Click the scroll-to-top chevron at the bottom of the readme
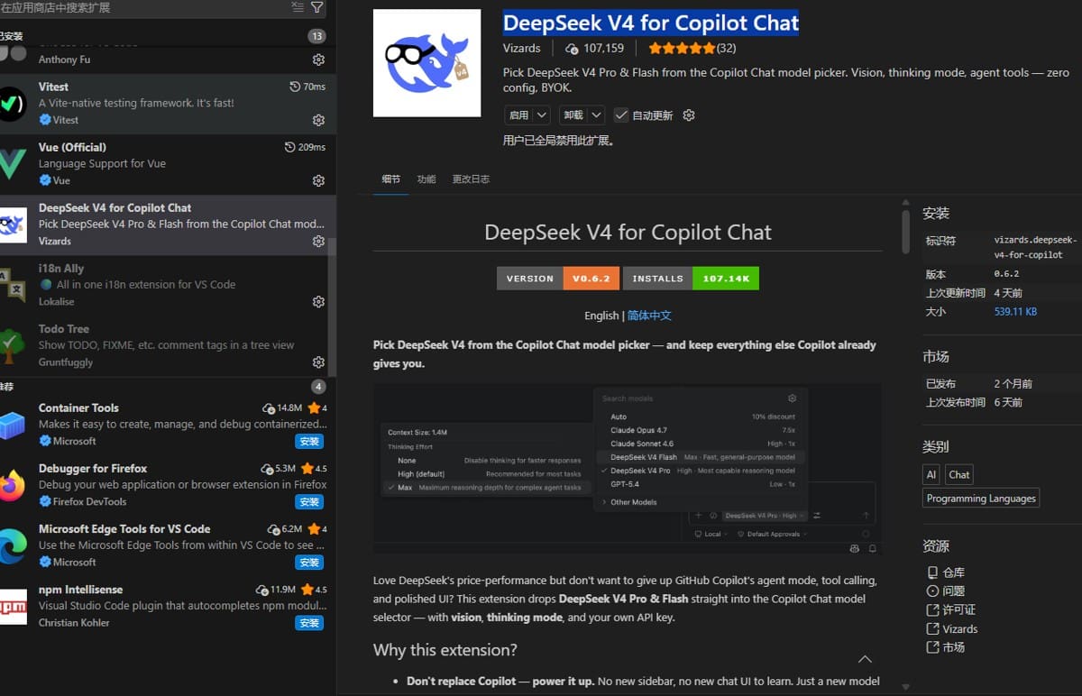The width and height of the screenshot is (1082, 696). [865, 659]
